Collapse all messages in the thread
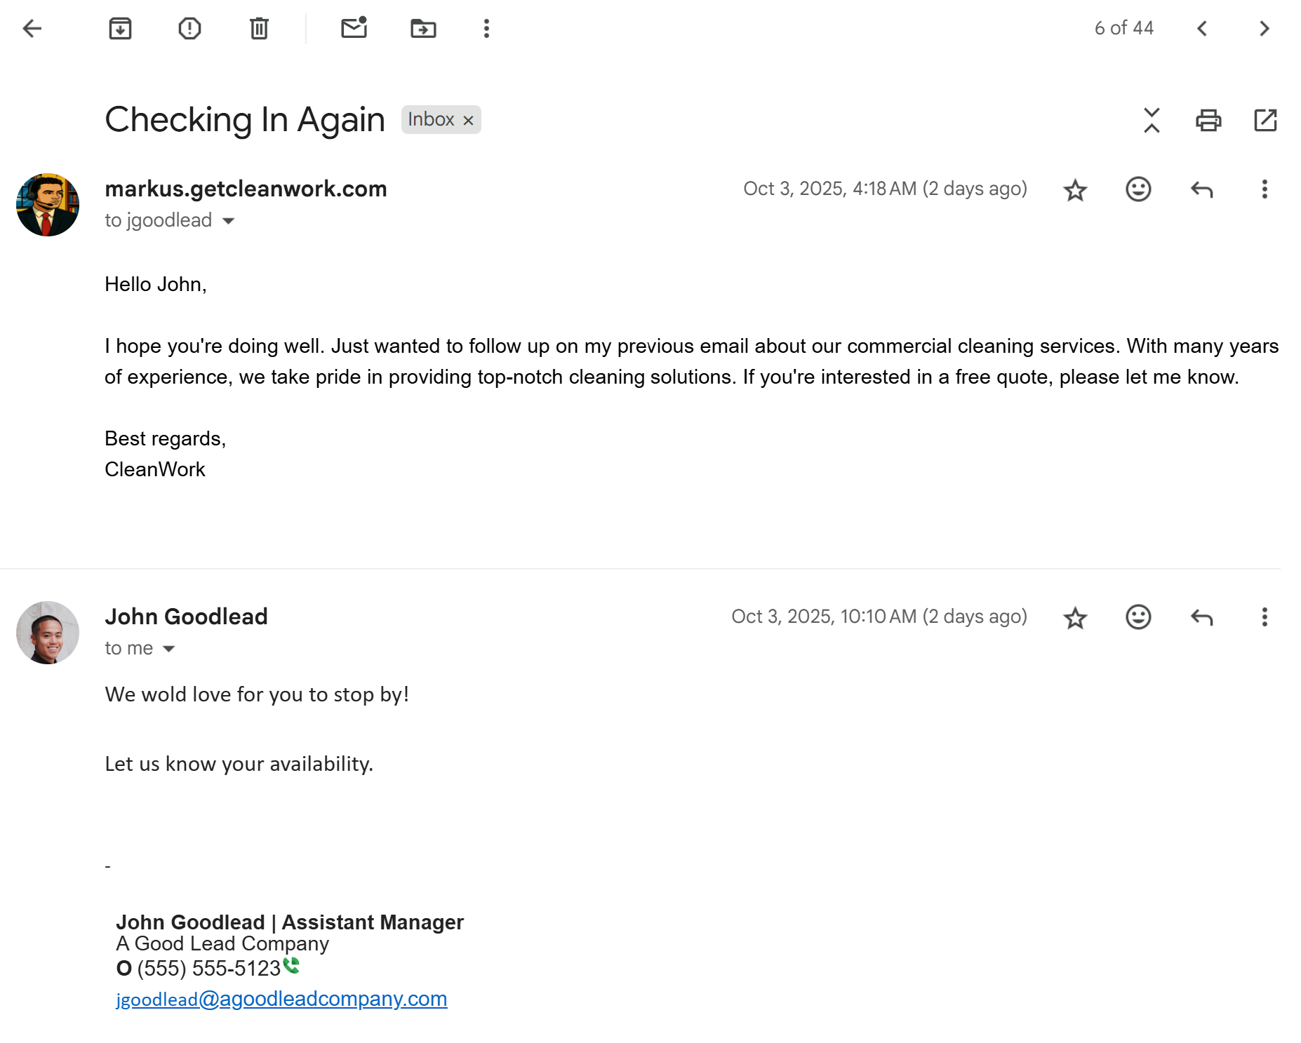Screen dimensions: 1301x1043 [1151, 120]
